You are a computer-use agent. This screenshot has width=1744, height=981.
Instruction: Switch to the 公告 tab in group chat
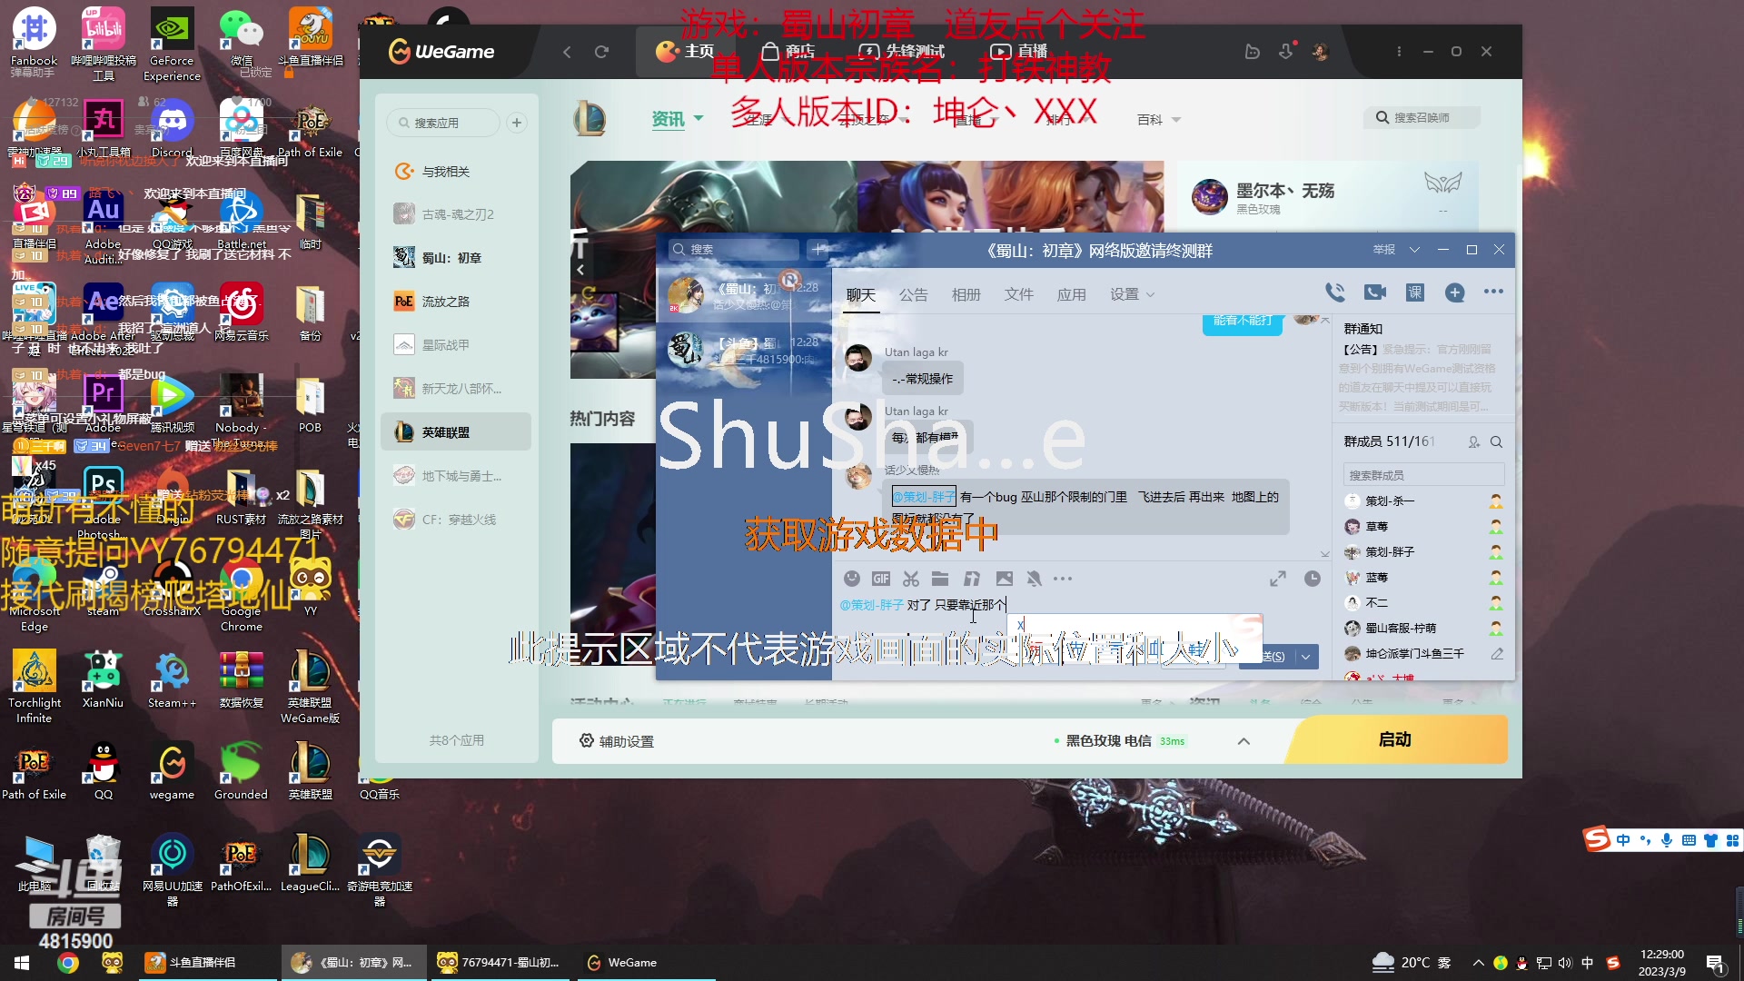coord(913,295)
